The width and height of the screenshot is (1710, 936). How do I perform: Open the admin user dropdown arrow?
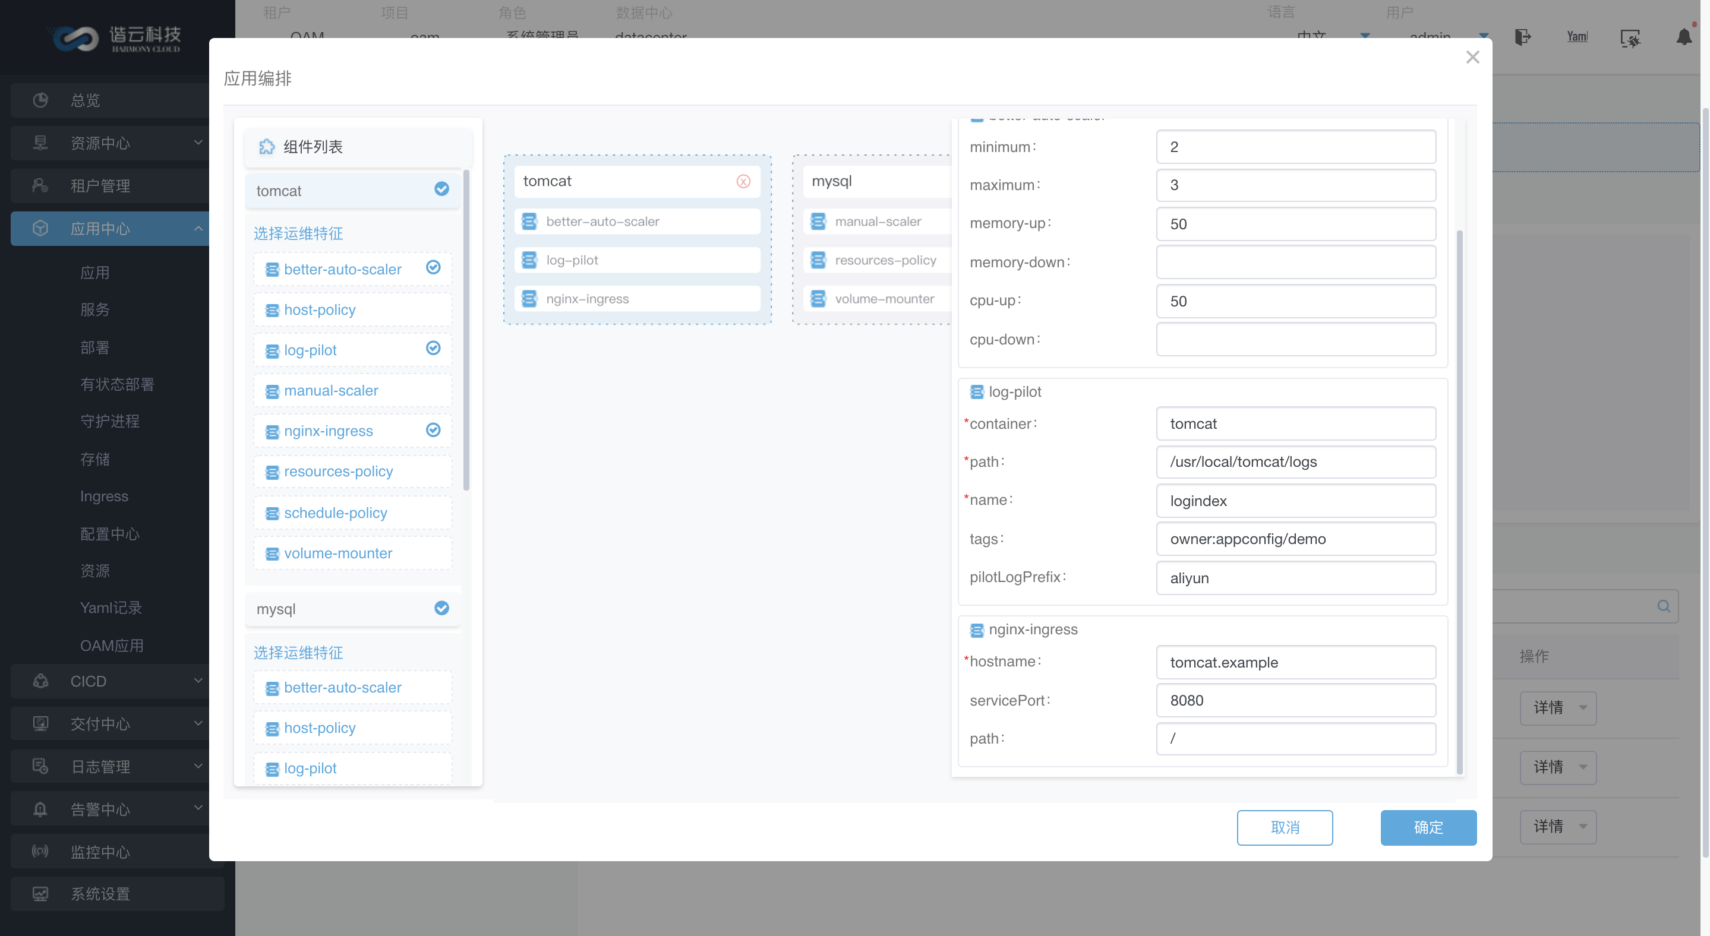pyautogui.click(x=1484, y=36)
